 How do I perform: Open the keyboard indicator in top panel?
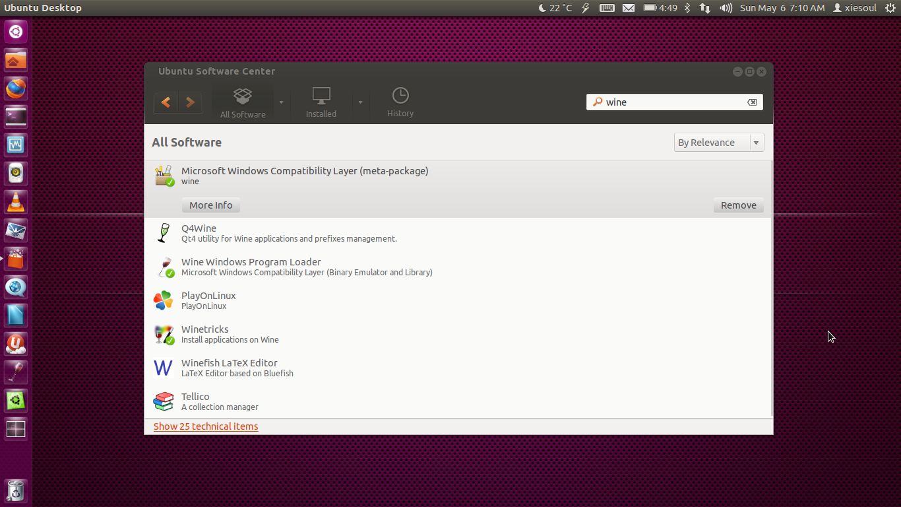pyautogui.click(x=607, y=8)
